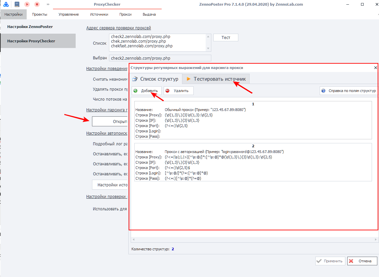Viewport: 379px width, 277px height.
Task: Select Настройки ProxyChecker in sidebar
Action: click(x=38, y=41)
